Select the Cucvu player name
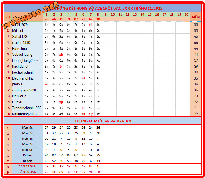 coord(17,102)
